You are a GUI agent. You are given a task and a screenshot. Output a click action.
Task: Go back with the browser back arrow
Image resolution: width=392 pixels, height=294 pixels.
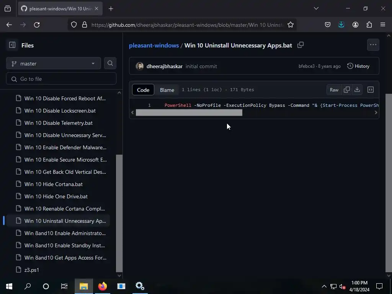click(9, 25)
